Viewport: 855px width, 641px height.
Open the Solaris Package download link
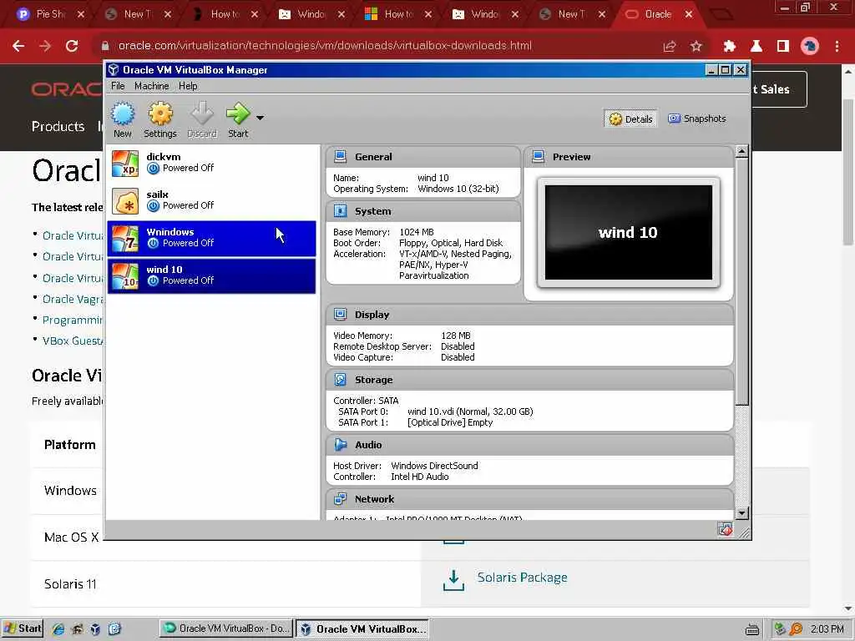pyautogui.click(x=522, y=578)
